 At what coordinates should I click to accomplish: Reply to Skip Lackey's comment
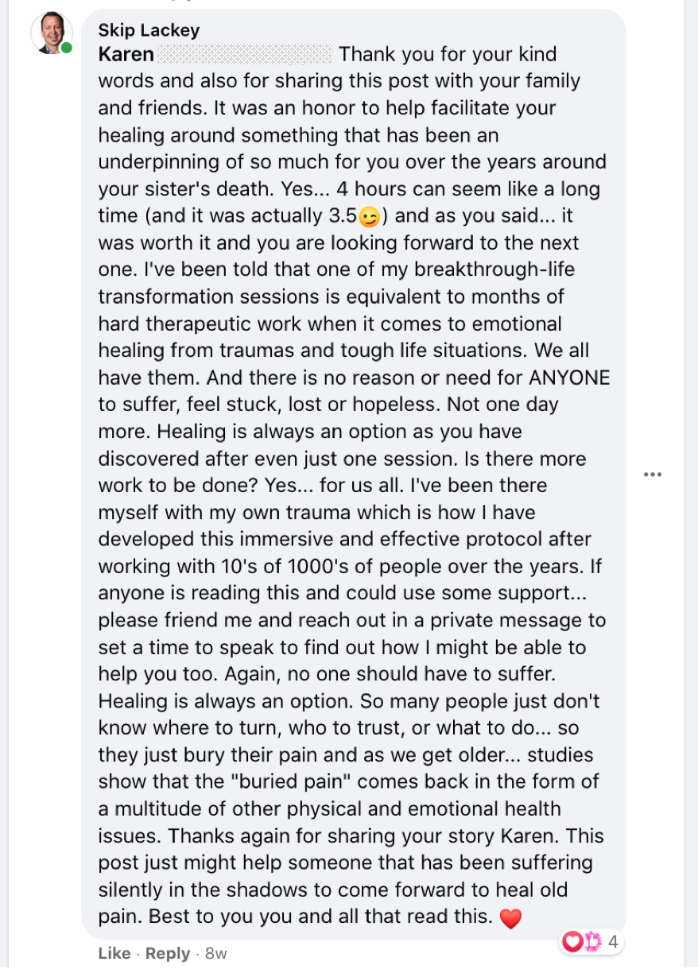pos(168,953)
